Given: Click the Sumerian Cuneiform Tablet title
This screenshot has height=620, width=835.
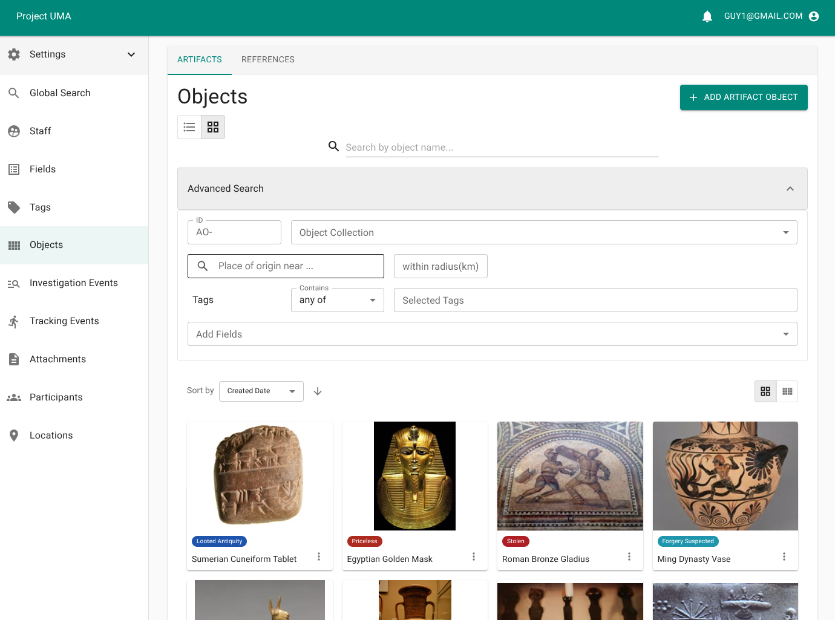Looking at the screenshot, I should pyautogui.click(x=244, y=560).
